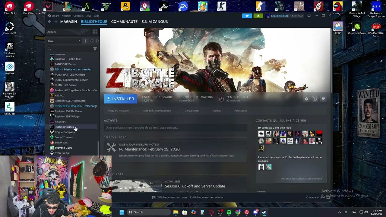Open Season 6 Kickoff and Server Update
The image size is (386, 217).
pyautogui.click(x=195, y=186)
